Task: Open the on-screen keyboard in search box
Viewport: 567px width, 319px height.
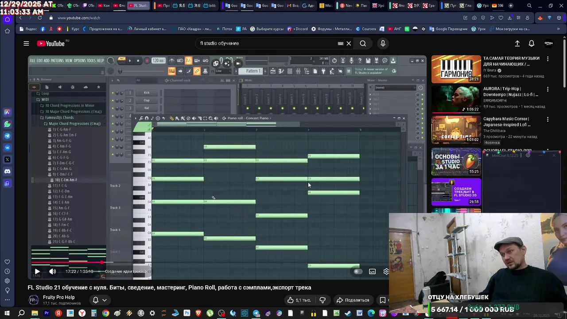Action: tap(340, 43)
